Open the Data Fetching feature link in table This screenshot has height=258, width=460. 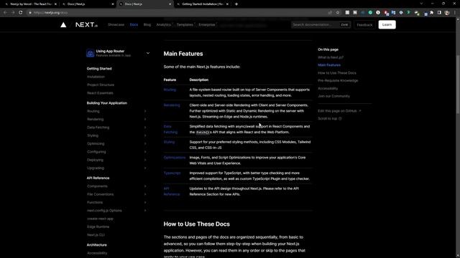pos(170,129)
